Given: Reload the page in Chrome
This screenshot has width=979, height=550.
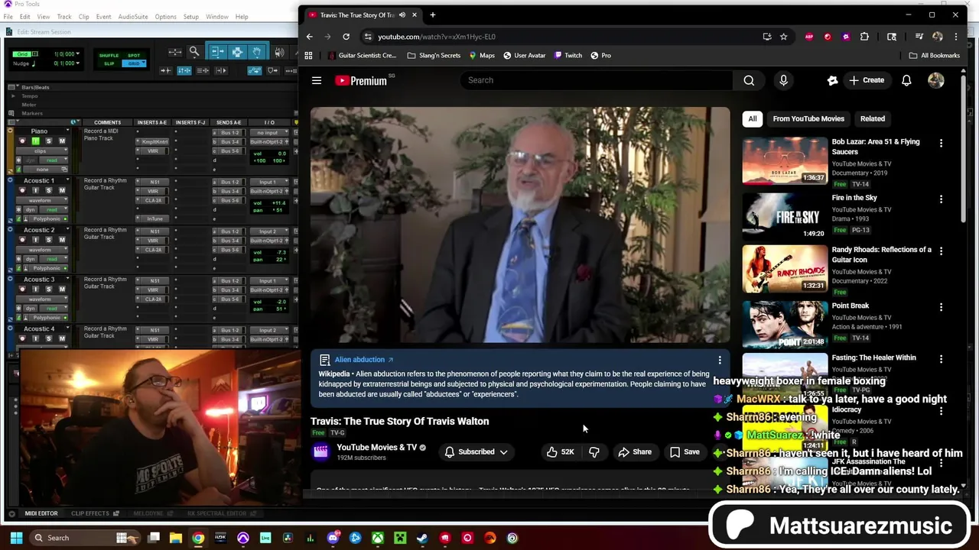Looking at the screenshot, I should click(346, 37).
